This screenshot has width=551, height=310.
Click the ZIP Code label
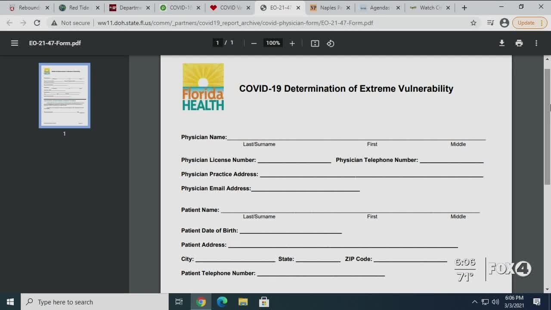pos(359,259)
